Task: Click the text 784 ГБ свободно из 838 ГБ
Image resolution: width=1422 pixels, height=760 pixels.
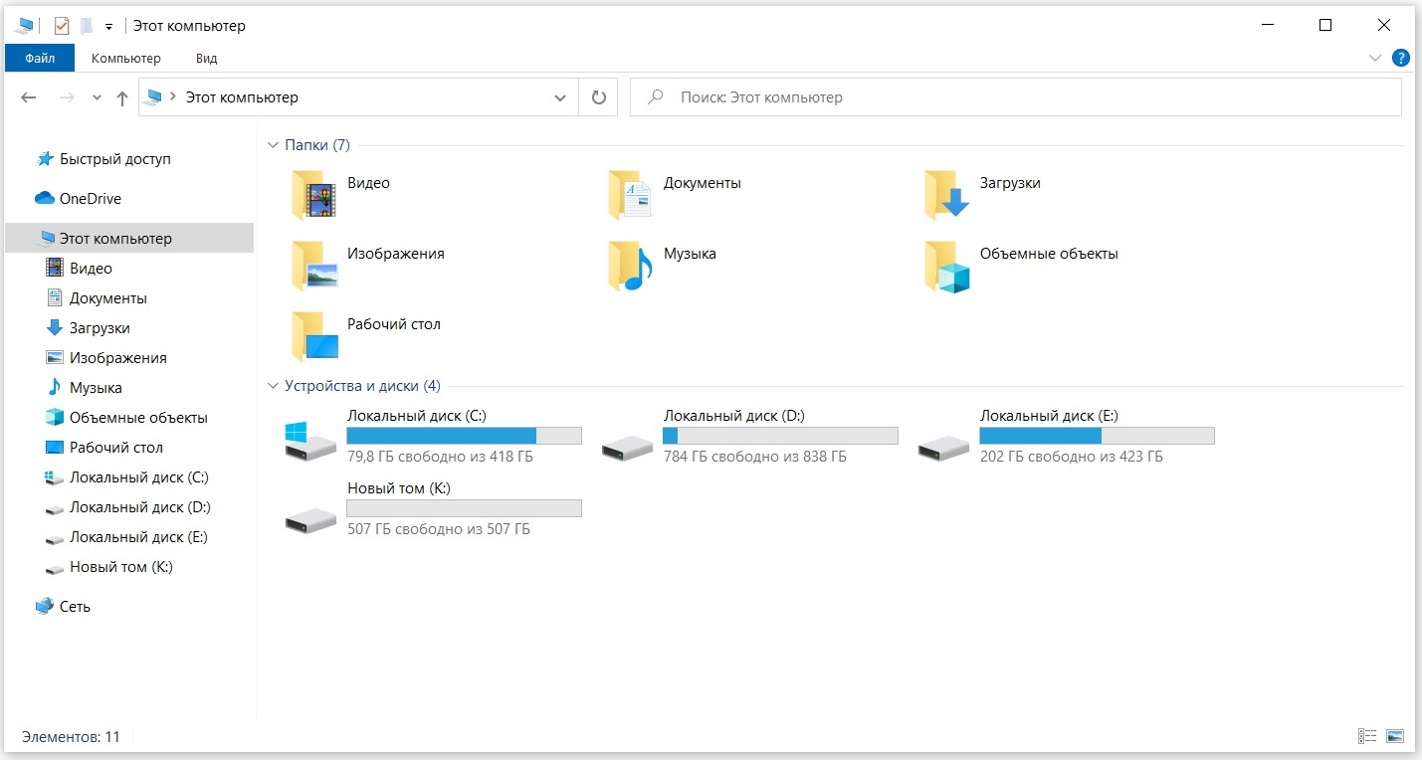Action: (755, 457)
